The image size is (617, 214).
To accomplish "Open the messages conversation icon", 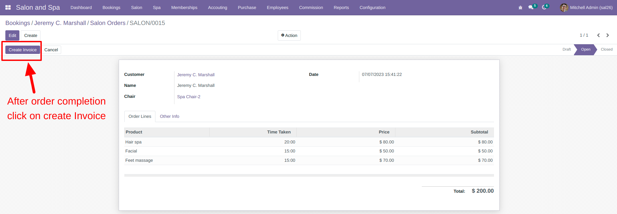I will pyautogui.click(x=531, y=7).
